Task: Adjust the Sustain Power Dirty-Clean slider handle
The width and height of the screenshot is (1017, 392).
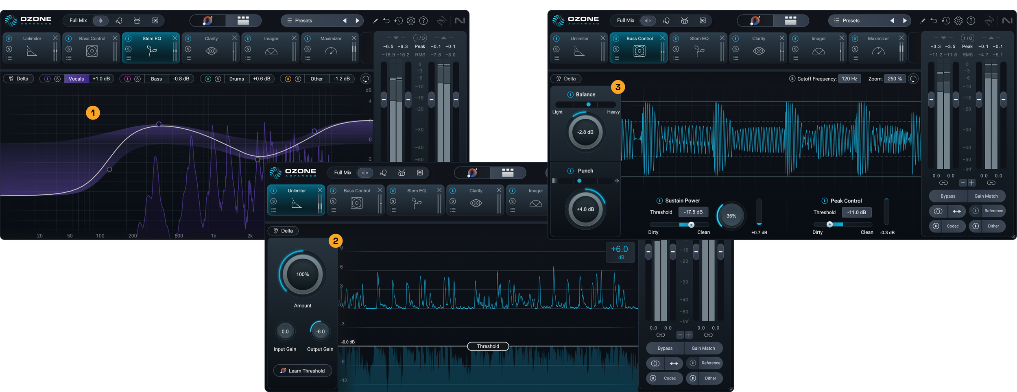Action: [x=691, y=224]
